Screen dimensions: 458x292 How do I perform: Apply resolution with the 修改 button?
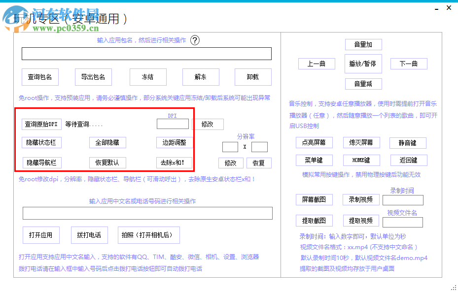coord(231,163)
